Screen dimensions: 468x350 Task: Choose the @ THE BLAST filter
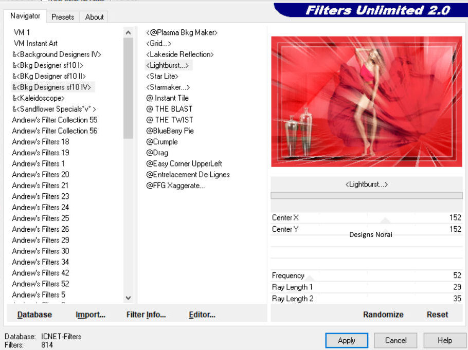(169, 109)
